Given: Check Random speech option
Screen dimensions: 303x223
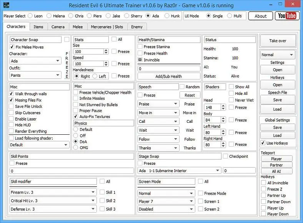Looking at the screenshot, I should [x=182, y=87].
